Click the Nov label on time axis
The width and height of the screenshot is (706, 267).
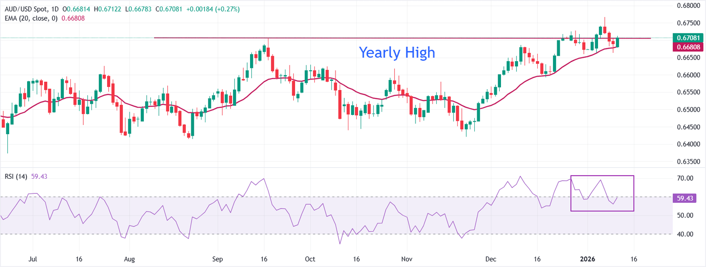[x=407, y=260]
